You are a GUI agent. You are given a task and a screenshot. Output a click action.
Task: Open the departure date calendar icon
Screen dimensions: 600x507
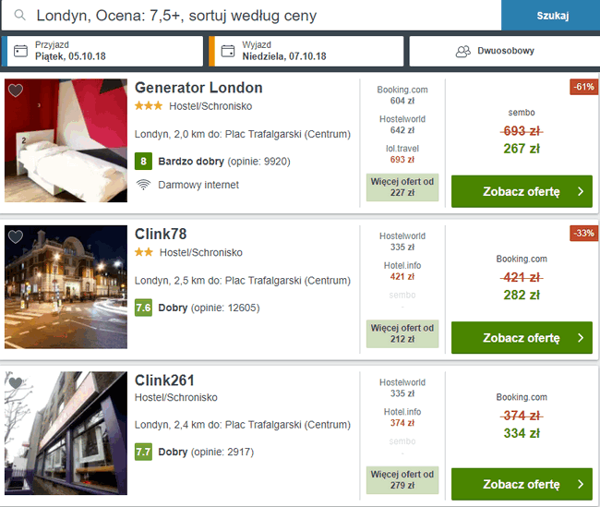click(228, 51)
